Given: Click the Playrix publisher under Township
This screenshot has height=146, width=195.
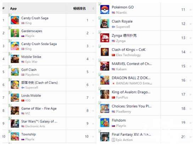Looking at the screenshot, I should [30, 139].
